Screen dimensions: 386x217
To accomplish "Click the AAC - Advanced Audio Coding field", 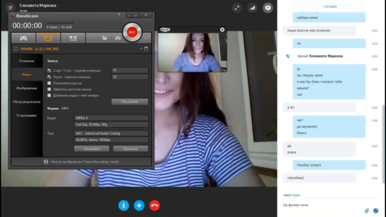I will tap(111, 133).
